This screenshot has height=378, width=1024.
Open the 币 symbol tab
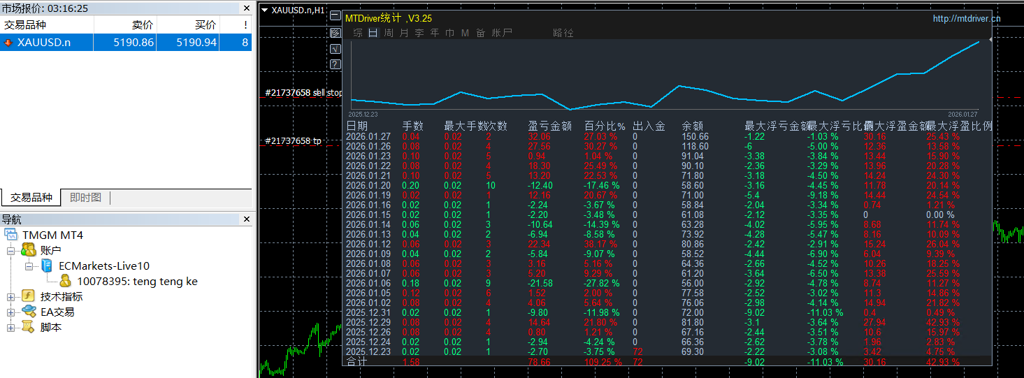[x=450, y=33]
